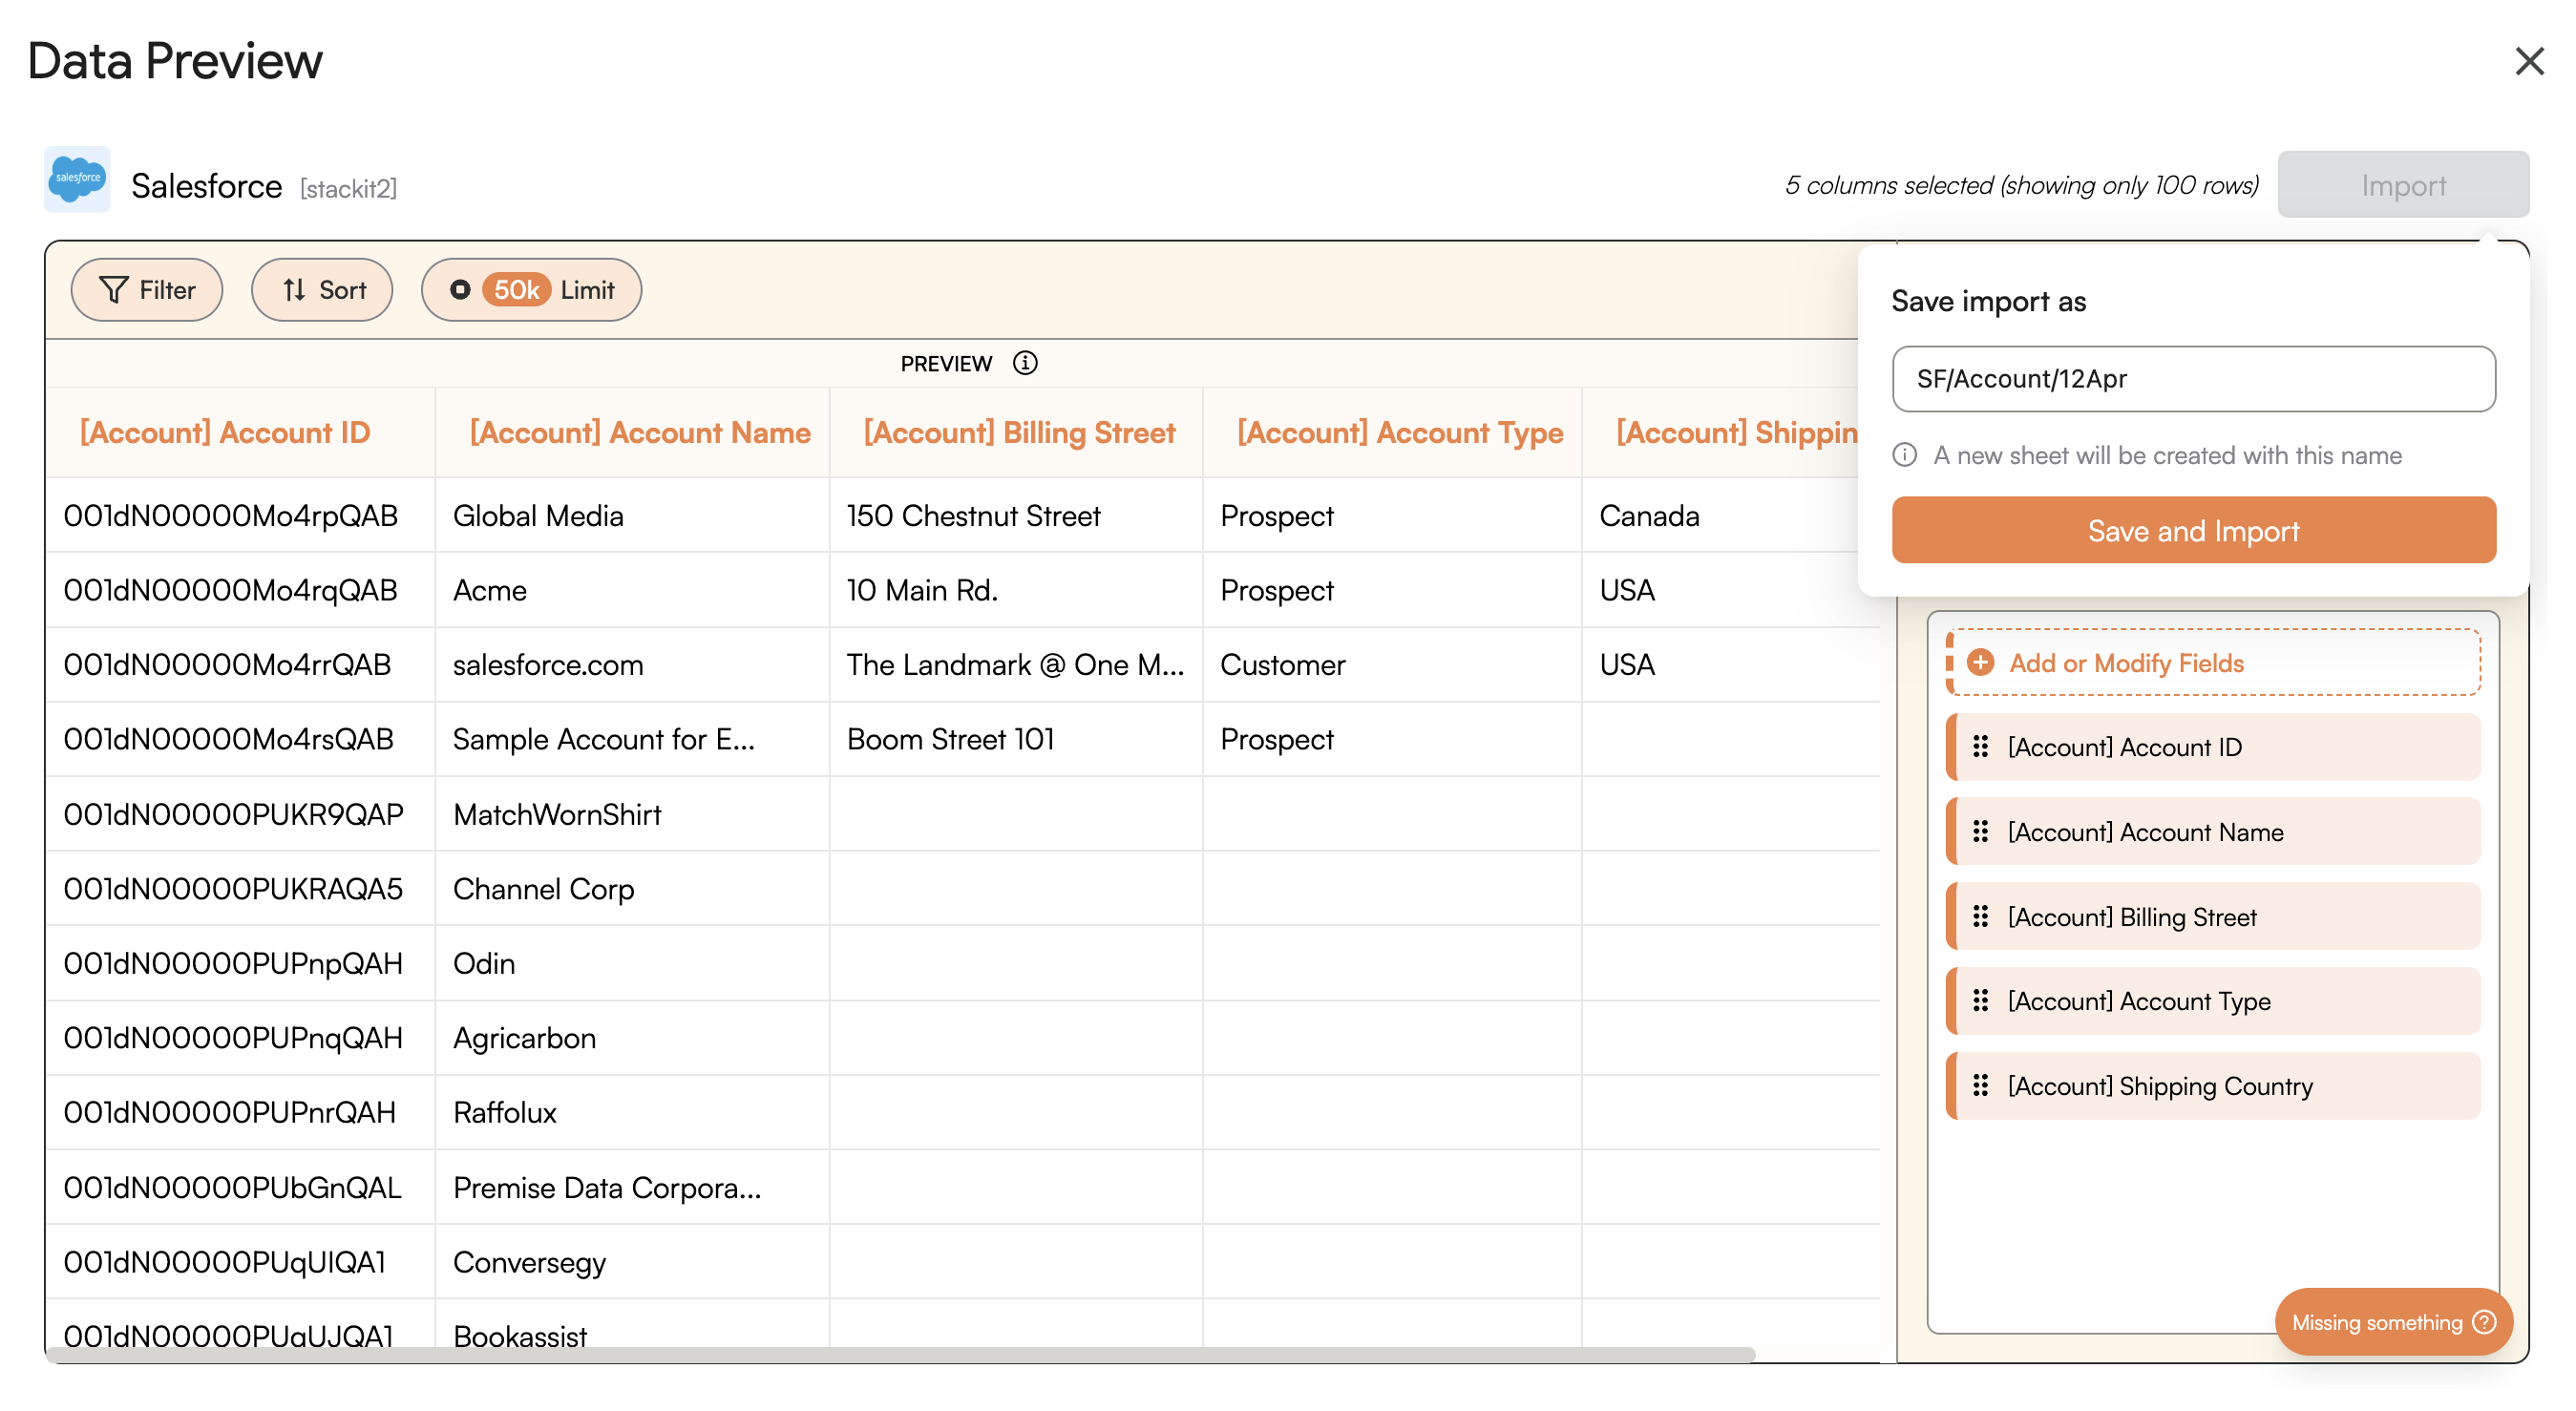
Task: Click the greyed-out Import button
Action: 2402,185
